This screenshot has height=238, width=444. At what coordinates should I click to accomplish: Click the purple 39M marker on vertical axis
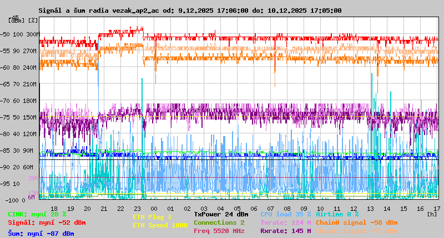click(x=32, y=178)
